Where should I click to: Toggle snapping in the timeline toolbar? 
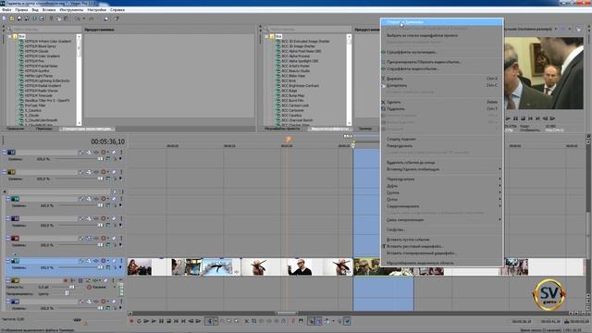[x=312, y=321]
